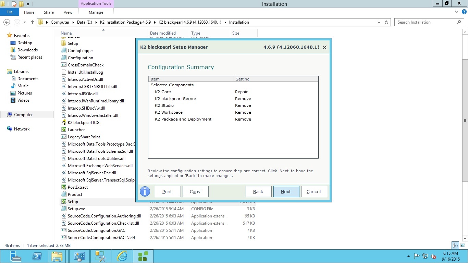468x263 pixels.
Task: Click the Properties icon in quick access toolbar
Action: pos(14,4)
